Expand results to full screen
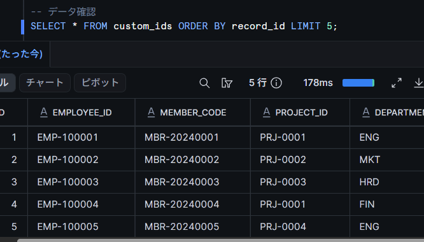Viewport: 424px width, 242px height. [397, 83]
